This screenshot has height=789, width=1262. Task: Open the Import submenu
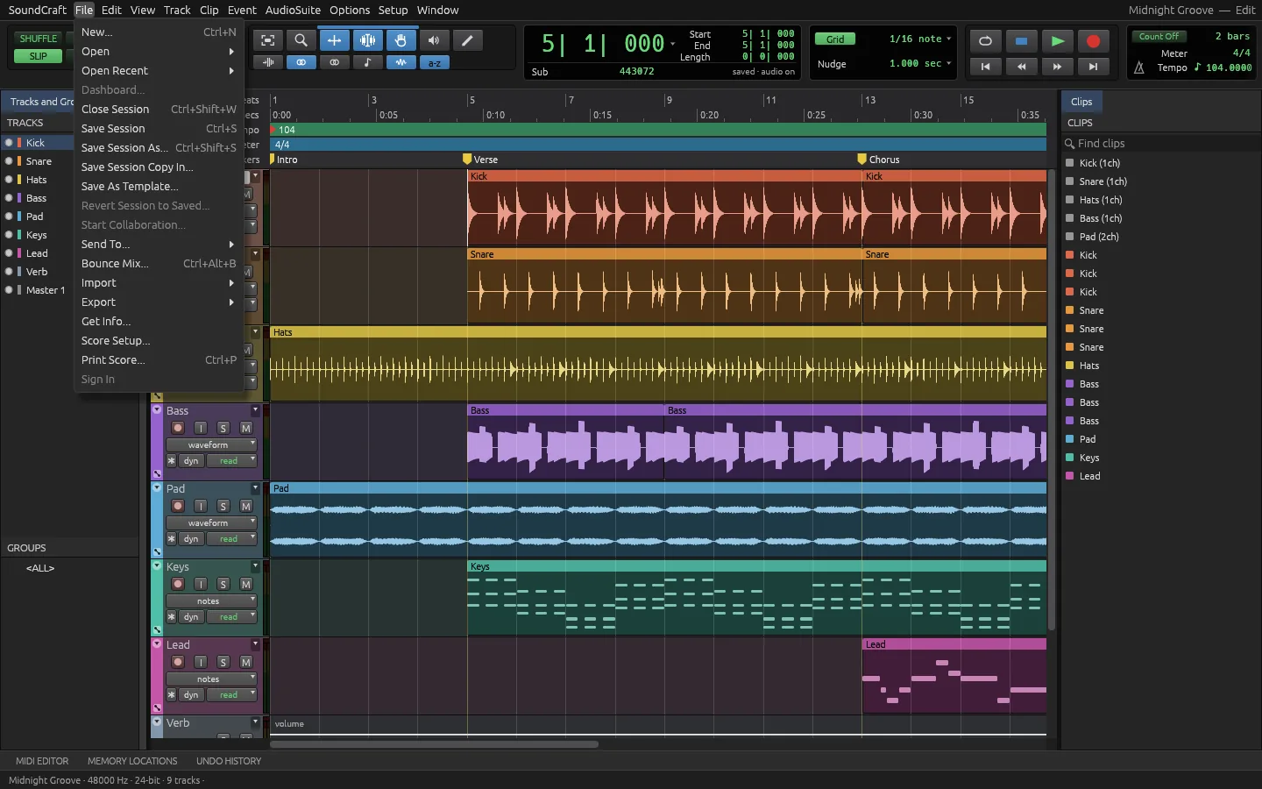click(x=159, y=282)
